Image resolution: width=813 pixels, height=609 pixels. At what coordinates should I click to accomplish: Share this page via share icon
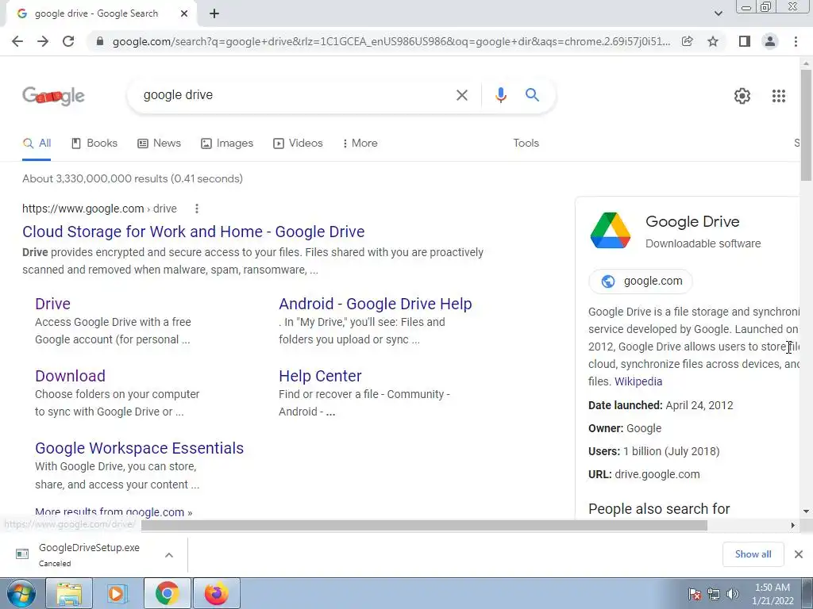coord(687,41)
